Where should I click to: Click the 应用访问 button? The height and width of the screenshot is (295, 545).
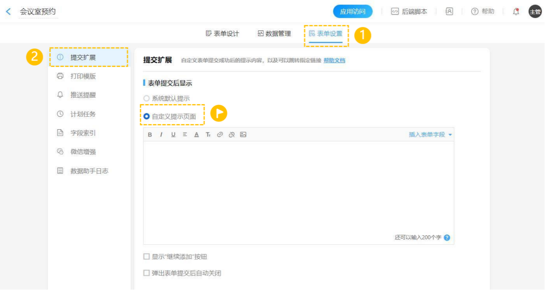353,11
